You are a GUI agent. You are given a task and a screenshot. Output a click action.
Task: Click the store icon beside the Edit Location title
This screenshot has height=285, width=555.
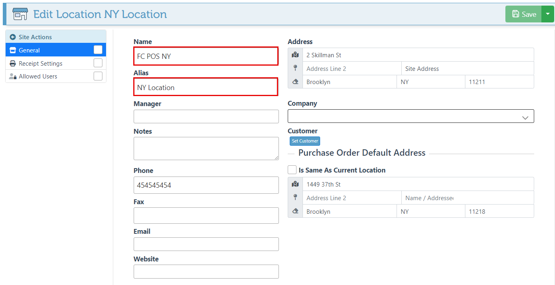[20, 14]
